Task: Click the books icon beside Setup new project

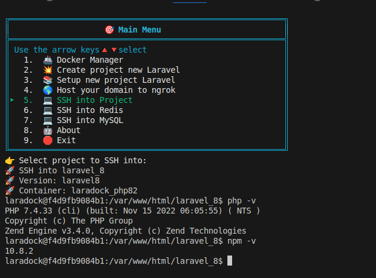Action: 48,80
